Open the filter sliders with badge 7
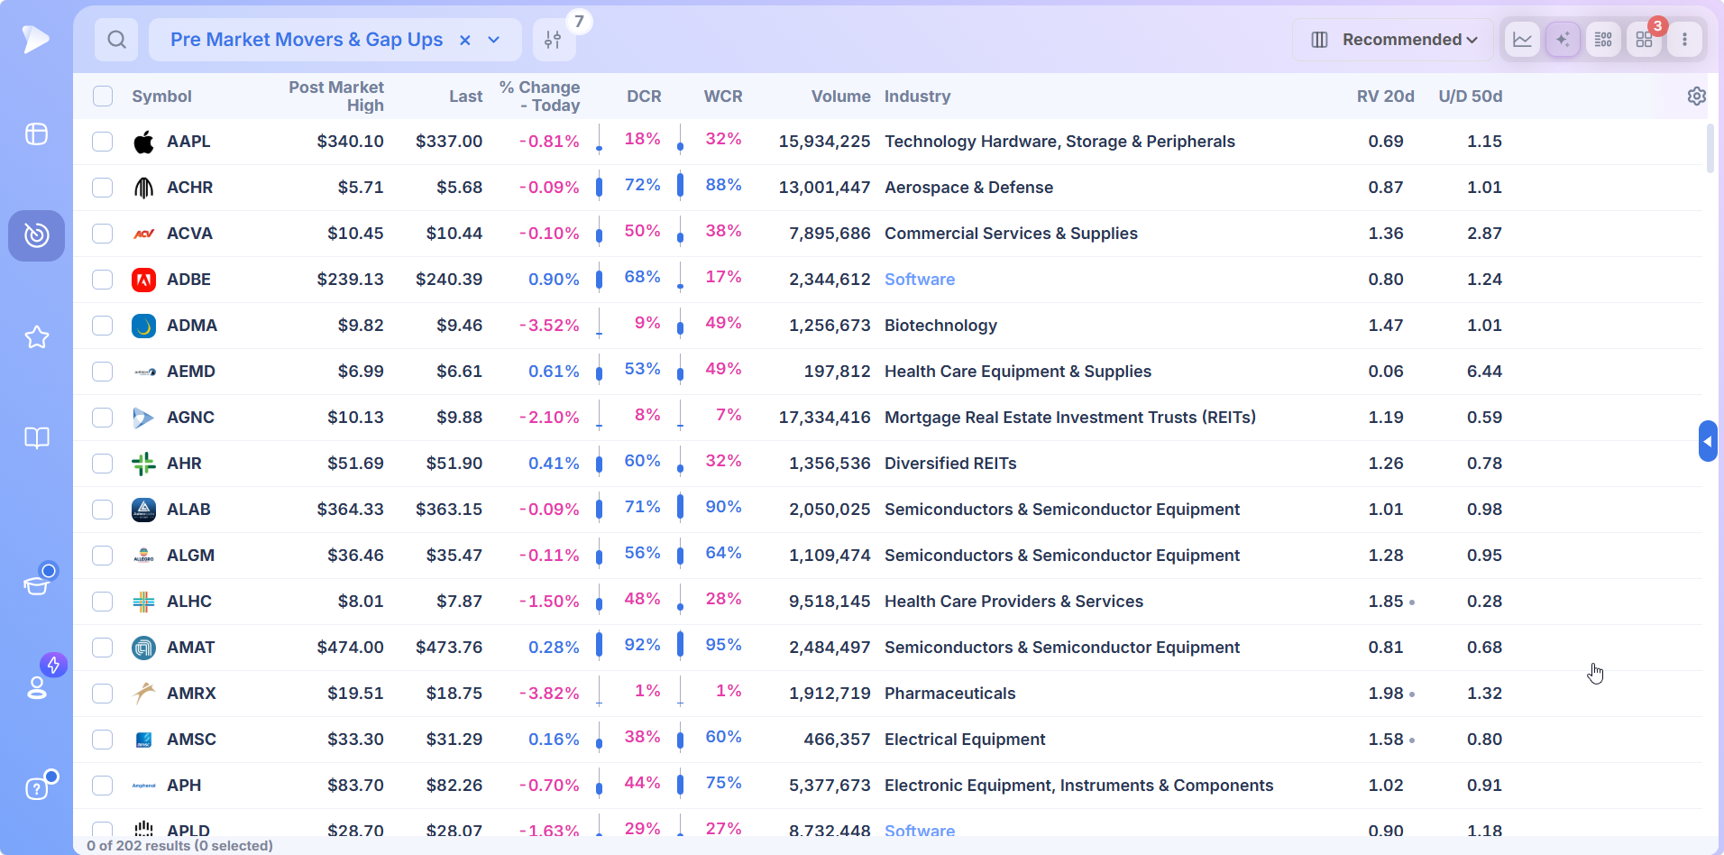This screenshot has width=1724, height=855. (554, 40)
